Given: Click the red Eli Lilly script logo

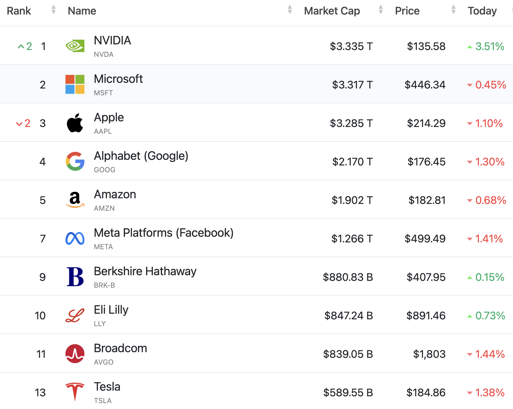Looking at the screenshot, I should click(x=75, y=315).
